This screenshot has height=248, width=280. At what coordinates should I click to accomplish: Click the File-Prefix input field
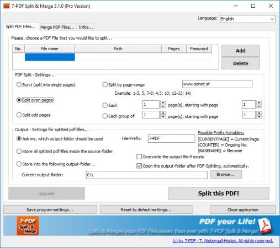[171, 138]
